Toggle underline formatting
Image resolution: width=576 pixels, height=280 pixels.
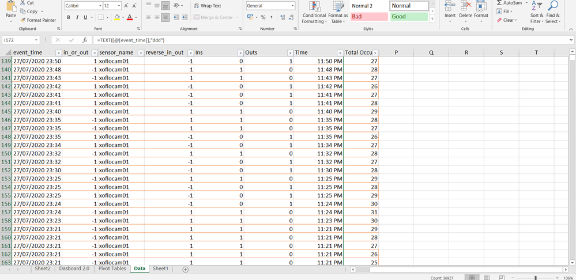85,17
